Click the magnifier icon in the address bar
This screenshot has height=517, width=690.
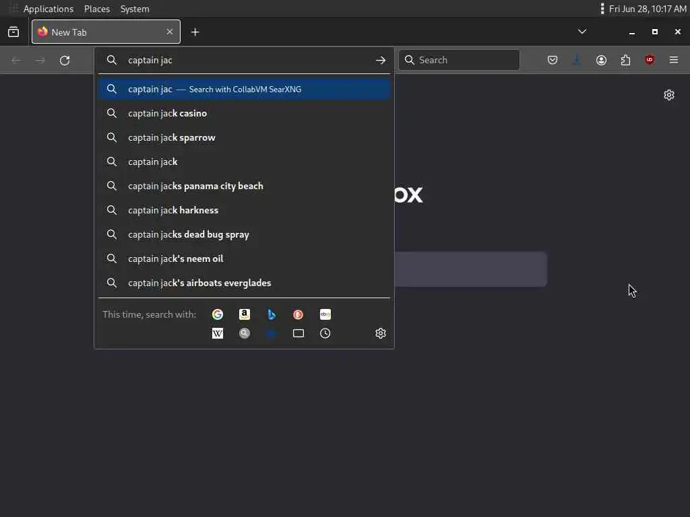coord(112,60)
